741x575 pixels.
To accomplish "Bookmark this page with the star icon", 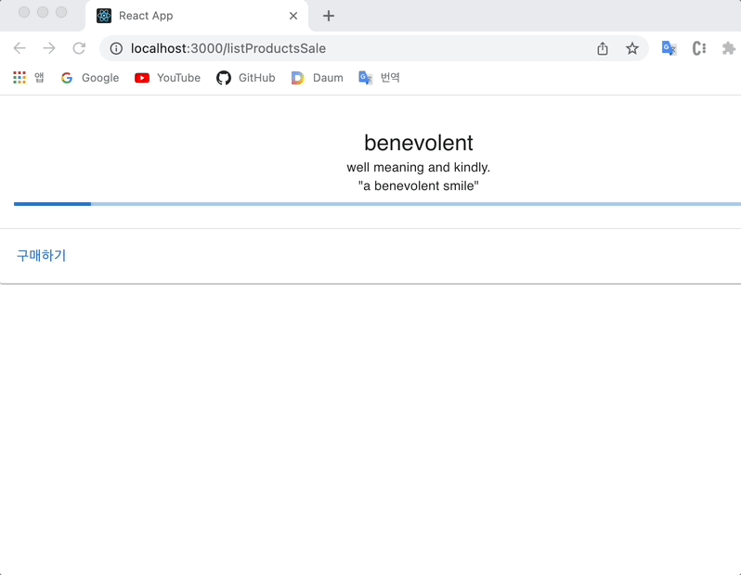I will click(631, 48).
